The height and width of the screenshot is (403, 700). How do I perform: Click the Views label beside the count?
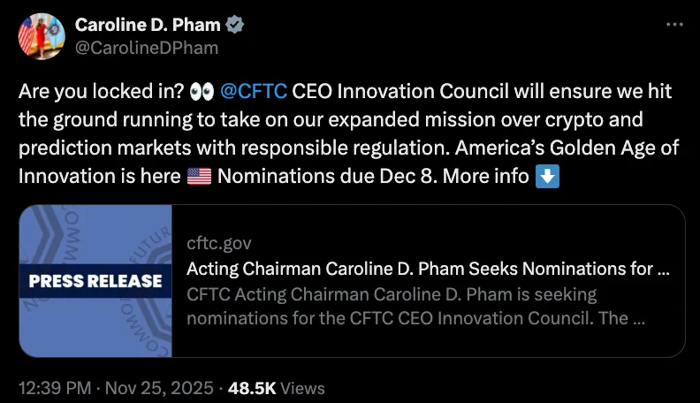303,387
